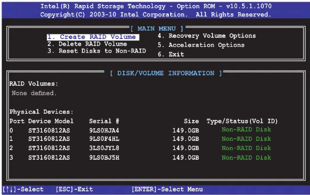Screen dimensions: 310x195
Task: Click Non-RAID Disk status for 9LS0HJA4
Action: [x=246, y=130]
